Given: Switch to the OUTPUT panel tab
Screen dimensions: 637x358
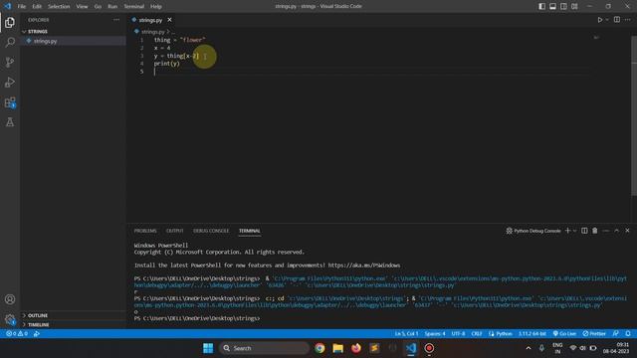Looking at the screenshot, I should click(x=175, y=231).
